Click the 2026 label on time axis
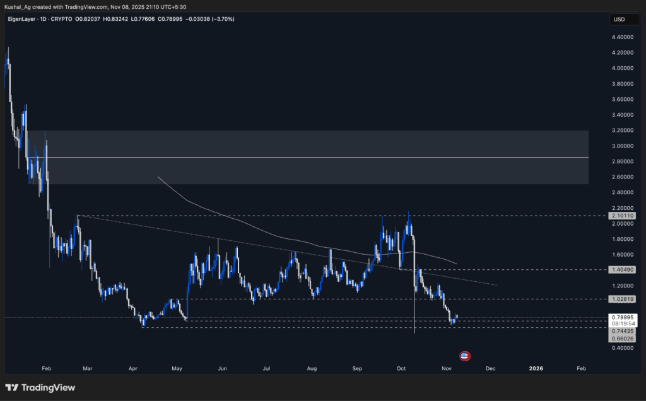 click(x=536, y=368)
